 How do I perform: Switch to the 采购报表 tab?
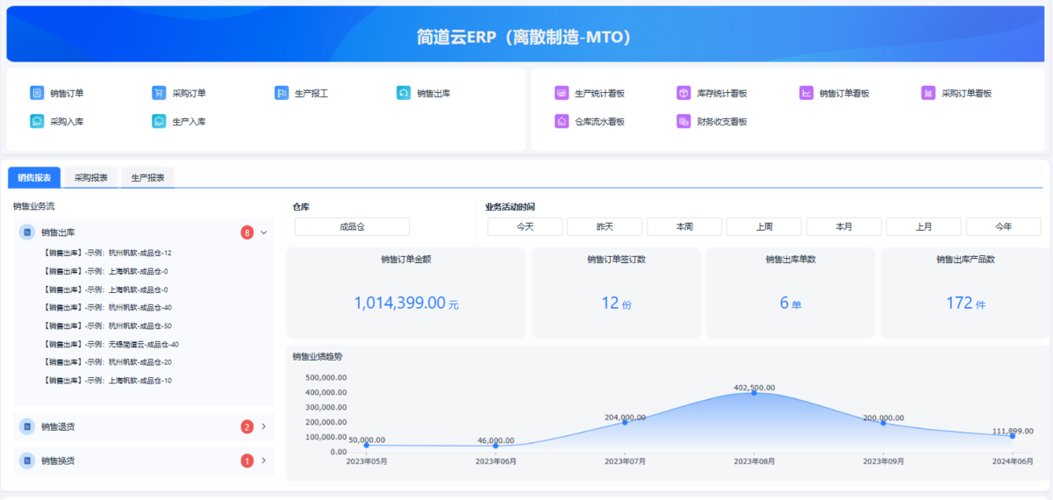point(91,177)
